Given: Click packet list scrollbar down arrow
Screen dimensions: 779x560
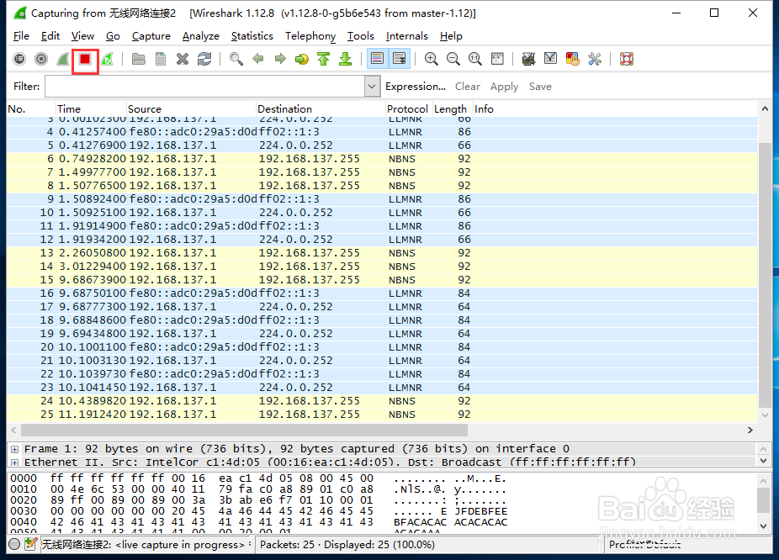Looking at the screenshot, I should [x=765, y=415].
